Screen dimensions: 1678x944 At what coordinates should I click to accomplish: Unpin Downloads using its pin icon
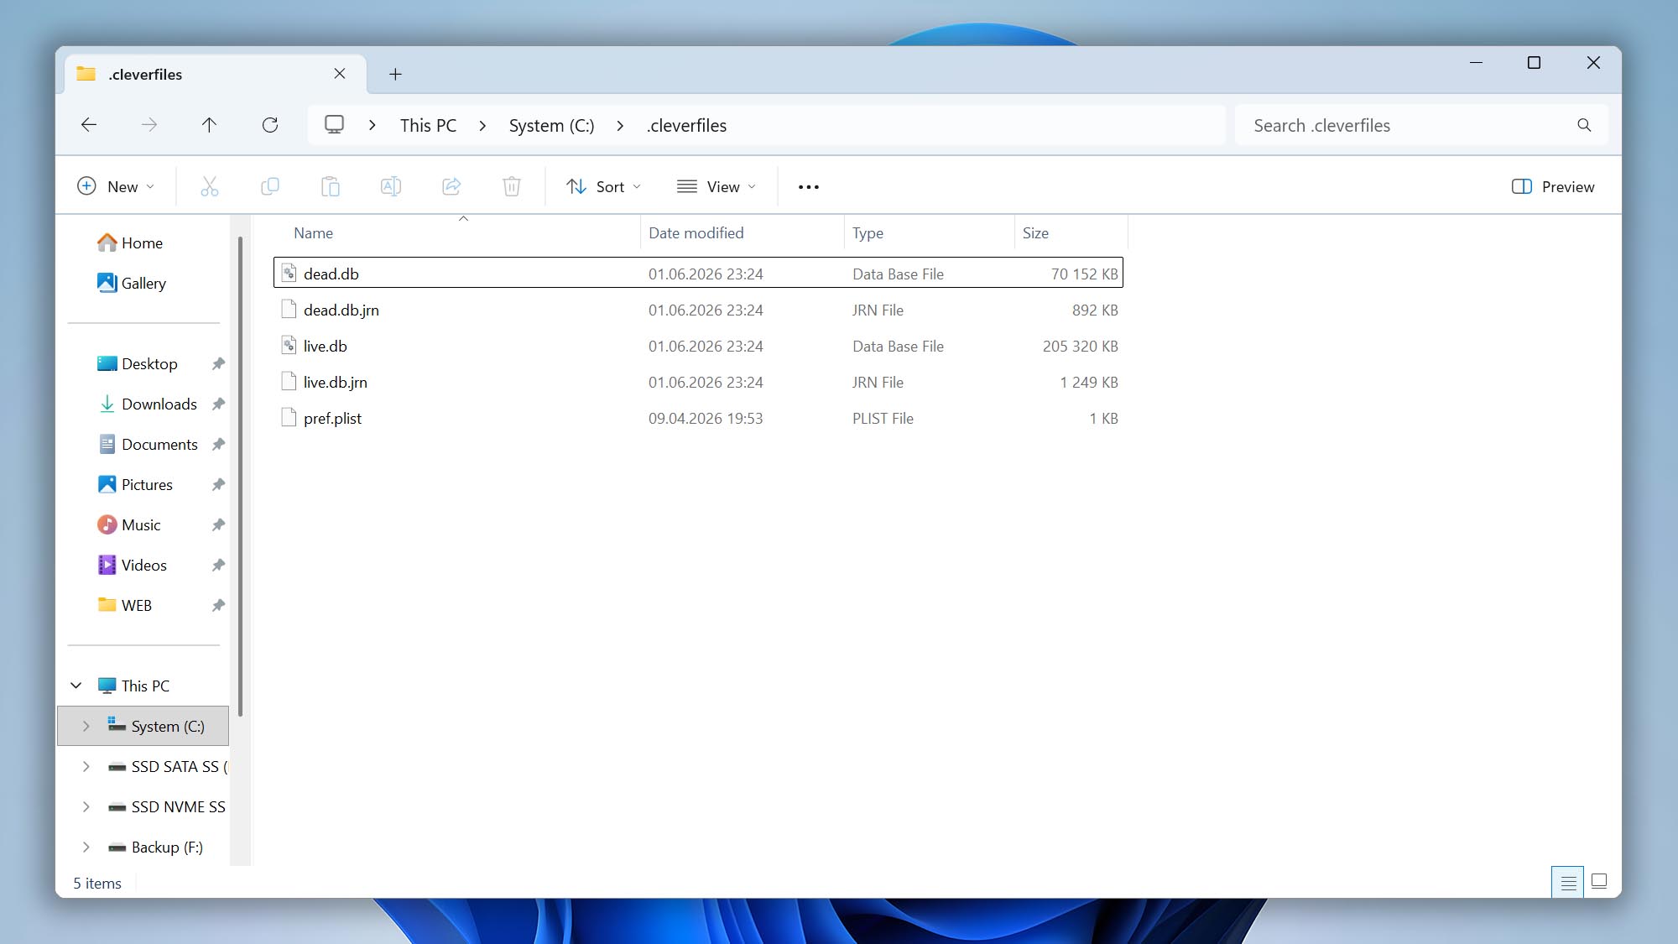(x=218, y=404)
